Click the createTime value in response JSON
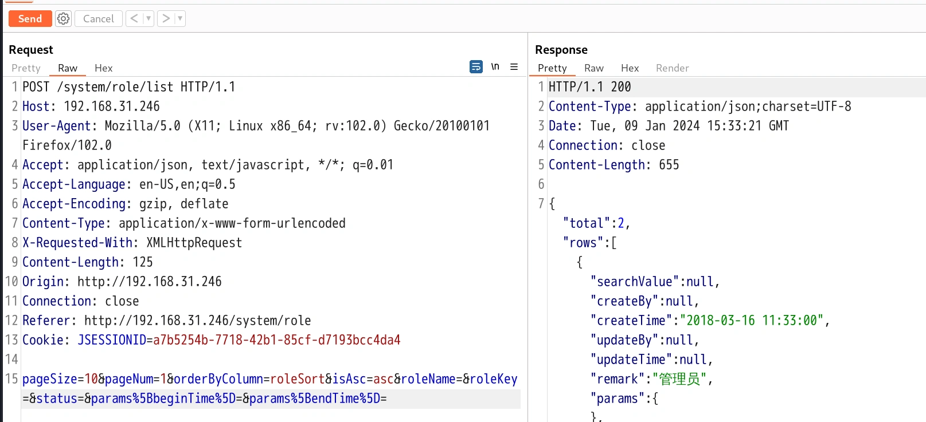The width and height of the screenshot is (926, 422). [x=752, y=321]
